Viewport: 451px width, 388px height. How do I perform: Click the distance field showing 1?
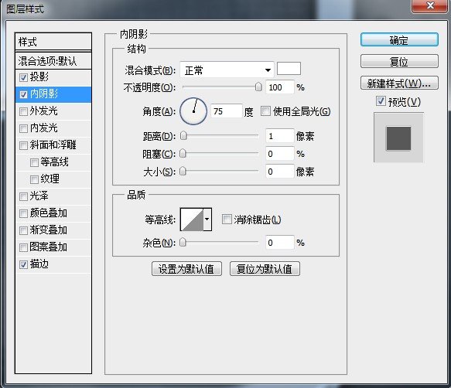click(x=280, y=136)
